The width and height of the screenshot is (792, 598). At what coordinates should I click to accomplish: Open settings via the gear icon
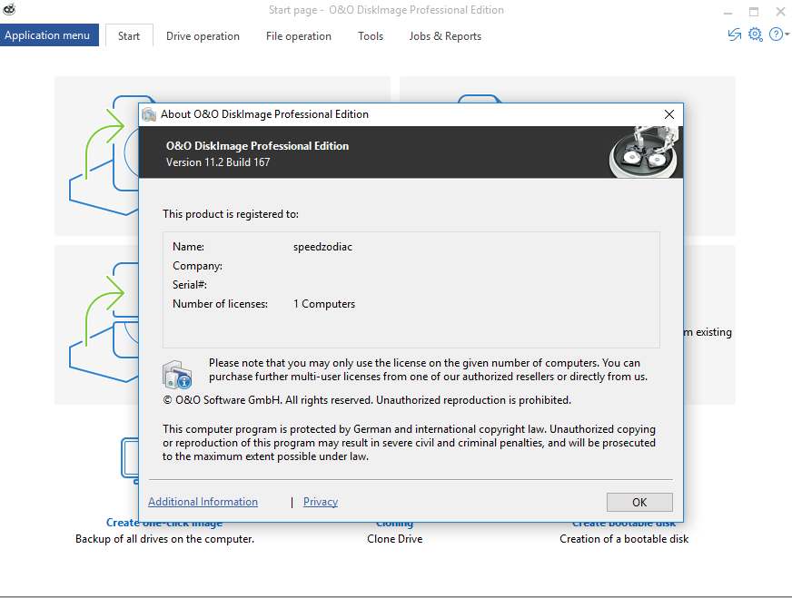pos(755,34)
